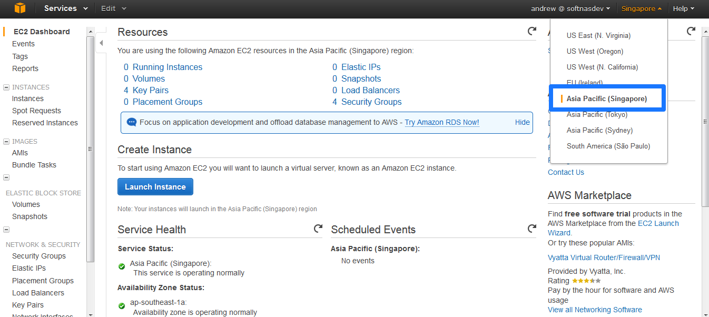Collapse the ELASTIC BLOCK STORE section
The width and height of the screenshot is (709, 317).
coord(6,177)
